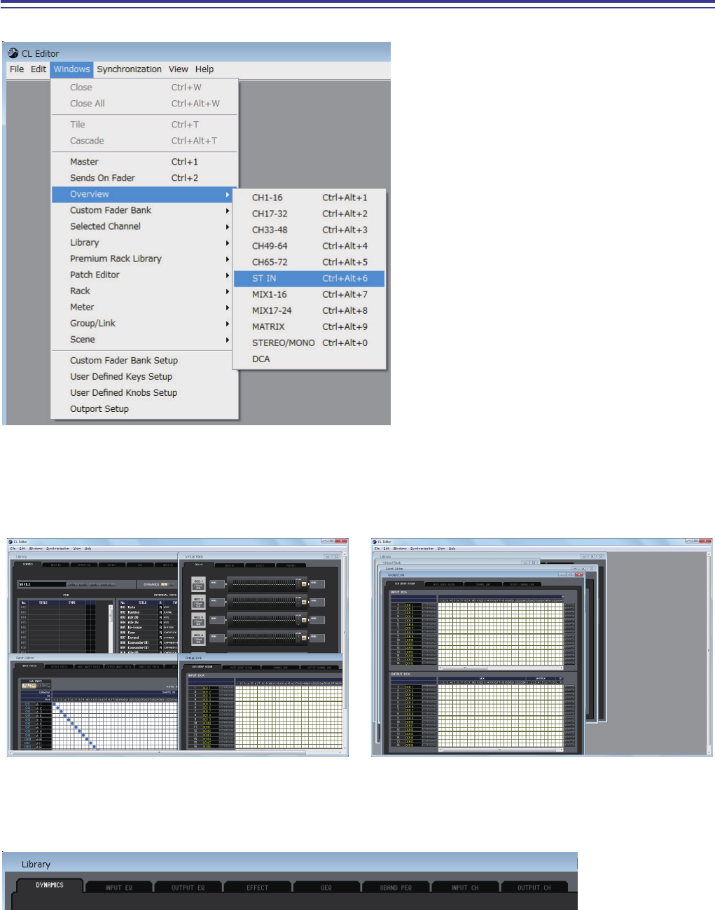Open User Defined Keys Setup
The height and width of the screenshot is (910, 715).
pos(144,376)
